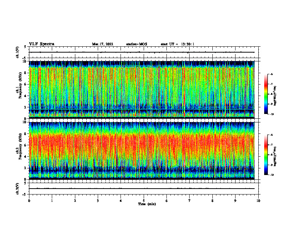Click the "-5" tick on ch.3(V) axis
This screenshot has height=225, width=291.
(x=25, y=194)
